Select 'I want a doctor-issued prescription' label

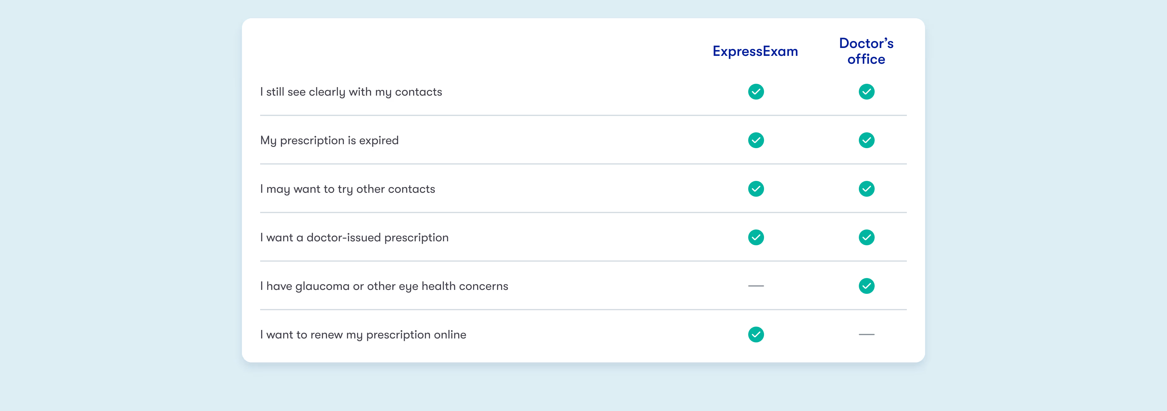click(354, 237)
